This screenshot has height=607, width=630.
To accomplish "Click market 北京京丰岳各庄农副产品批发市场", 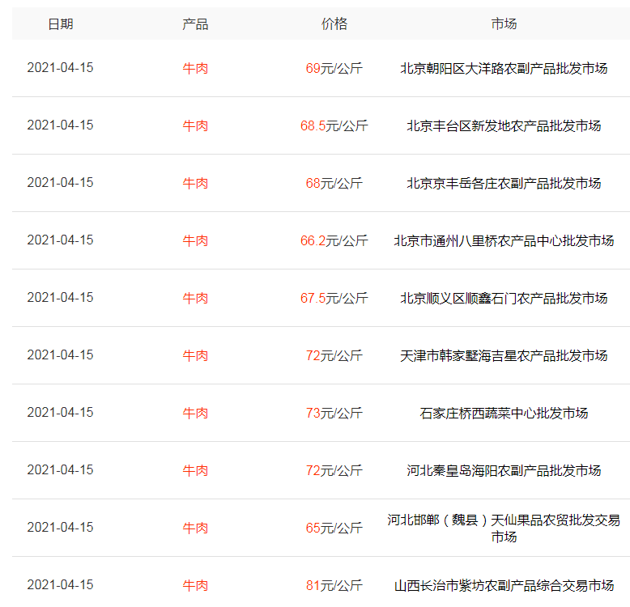I will click(504, 183).
